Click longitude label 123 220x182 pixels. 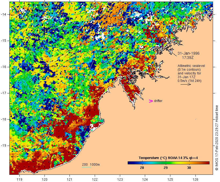click(120, 179)
